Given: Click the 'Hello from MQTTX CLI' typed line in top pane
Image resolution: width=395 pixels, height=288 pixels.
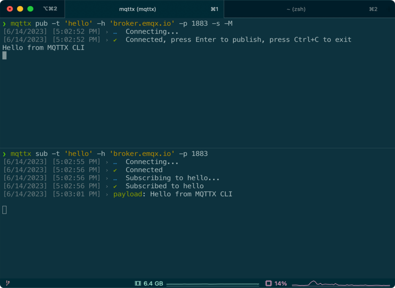Looking at the screenshot, I should click(43, 48).
